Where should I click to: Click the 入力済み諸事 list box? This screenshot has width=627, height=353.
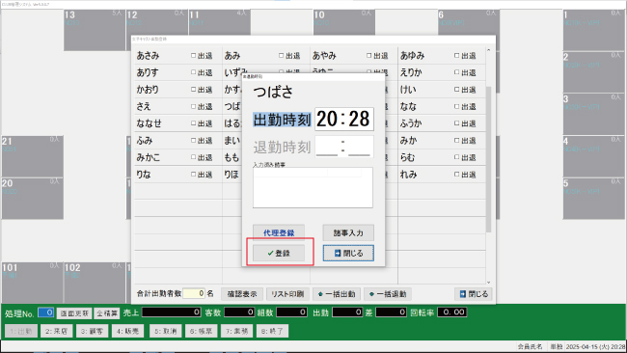[313, 187]
